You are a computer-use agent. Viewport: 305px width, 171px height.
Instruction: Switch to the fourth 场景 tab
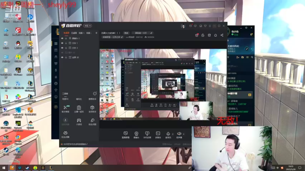(x=89, y=33)
